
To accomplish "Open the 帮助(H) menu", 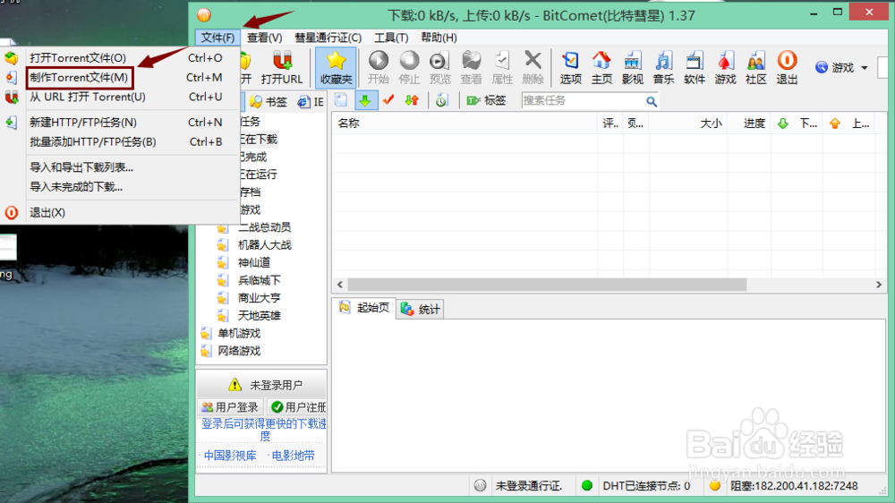I will pyautogui.click(x=439, y=38).
